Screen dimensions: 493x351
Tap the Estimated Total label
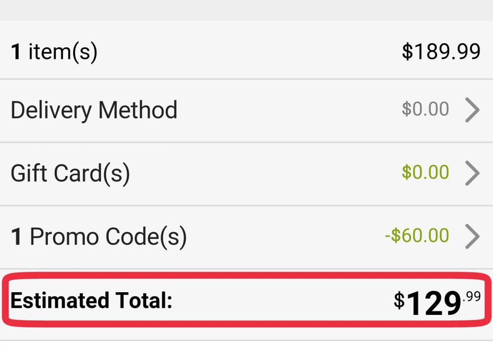point(91,301)
